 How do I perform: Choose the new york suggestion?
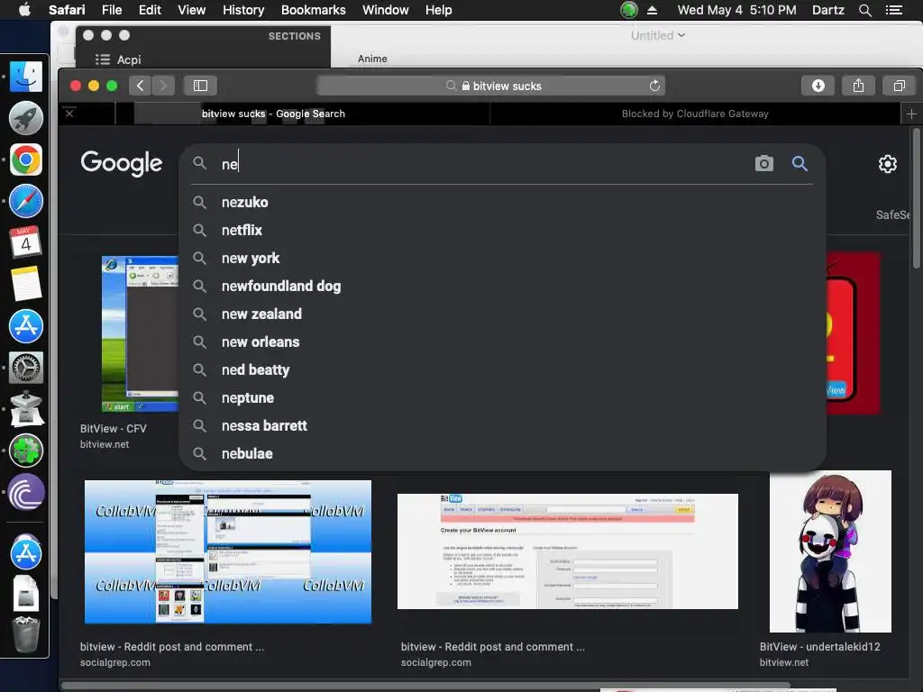tap(502, 258)
